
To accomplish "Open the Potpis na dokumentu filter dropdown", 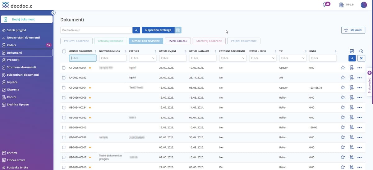I will (x=233, y=58).
